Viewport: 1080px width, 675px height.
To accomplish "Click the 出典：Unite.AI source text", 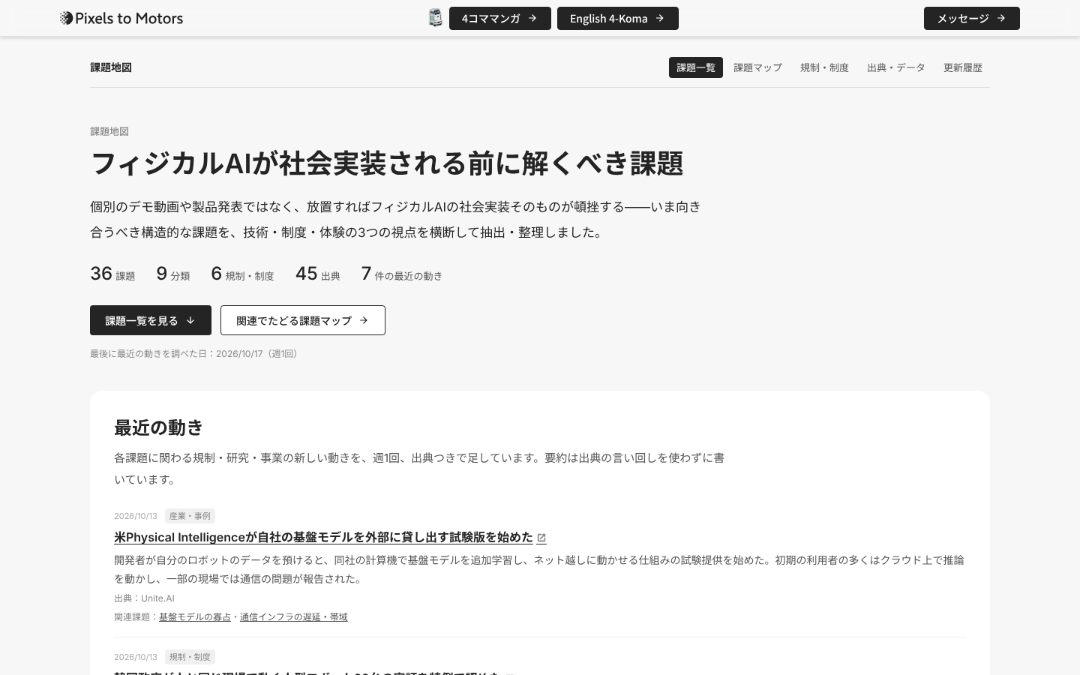I will (144, 598).
